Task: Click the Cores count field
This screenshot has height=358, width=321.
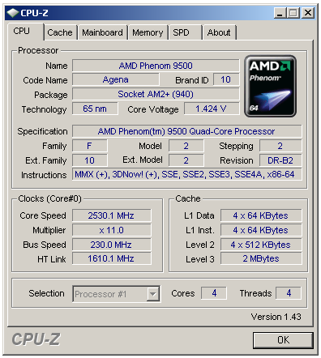Action: coord(214,293)
